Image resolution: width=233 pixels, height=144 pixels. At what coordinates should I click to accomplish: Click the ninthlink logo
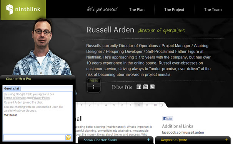(23, 9)
